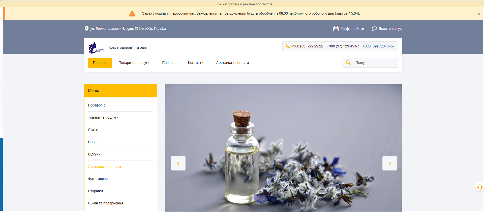Open Портфоліо from the sidebar menu

[x=97, y=105]
